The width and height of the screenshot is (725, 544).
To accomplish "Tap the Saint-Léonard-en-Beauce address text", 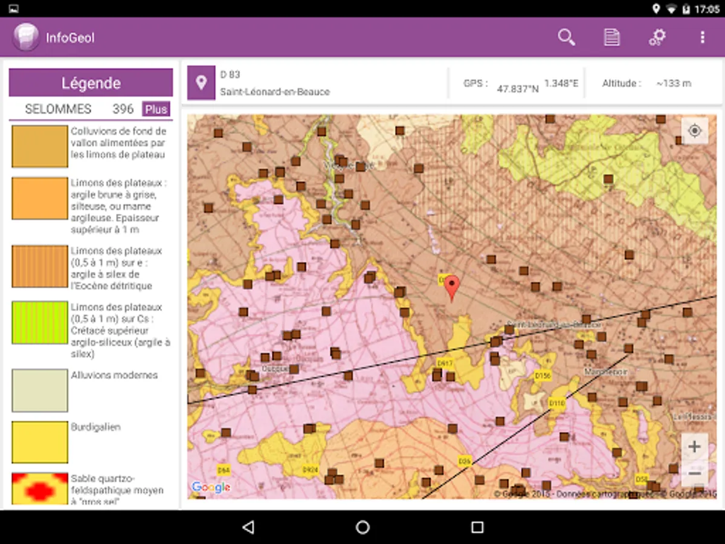I will (275, 92).
